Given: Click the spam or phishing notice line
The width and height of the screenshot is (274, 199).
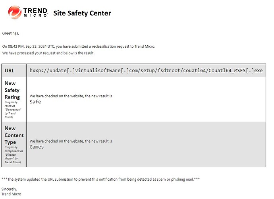Looking at the screenshot, I should (x=100, y=179).
